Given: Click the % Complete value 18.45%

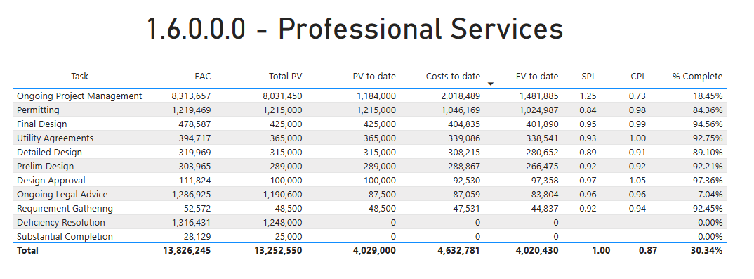Looking at the screenshot, I should (x=708, y=96).
